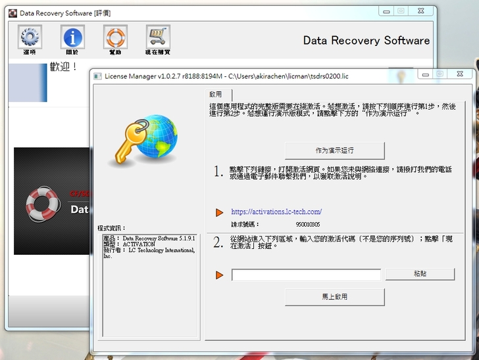The image size is (479, 360).
Task: Open the activations.lc-tech.com link
Action: point(276,212)
